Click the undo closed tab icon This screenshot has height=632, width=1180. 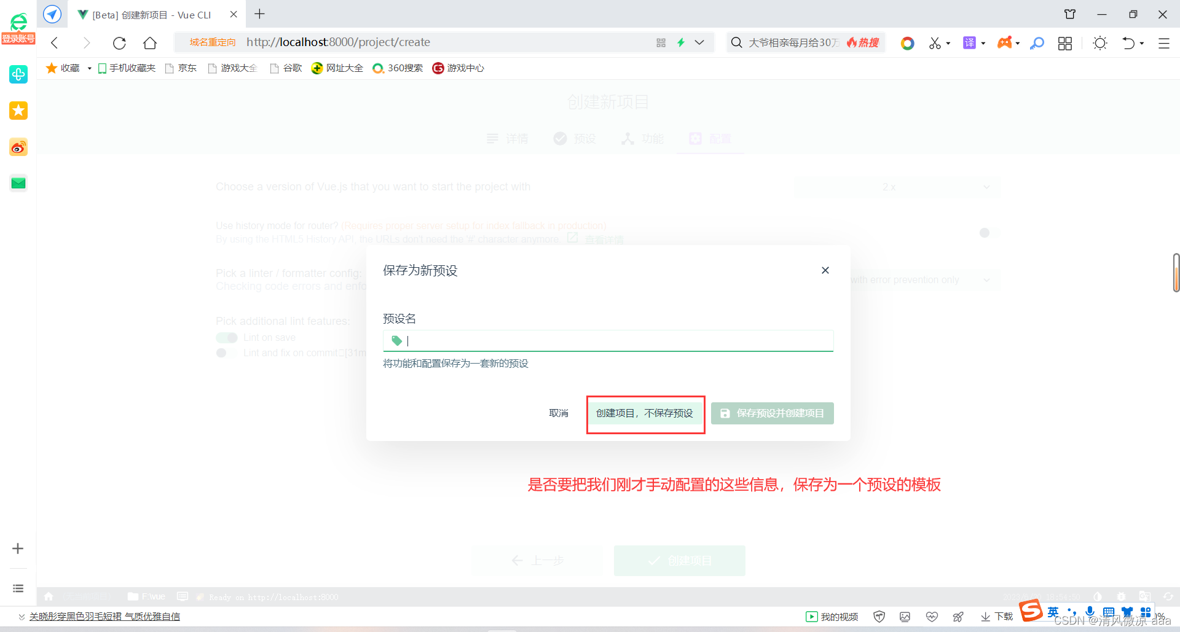click(x=1129, y=43)
